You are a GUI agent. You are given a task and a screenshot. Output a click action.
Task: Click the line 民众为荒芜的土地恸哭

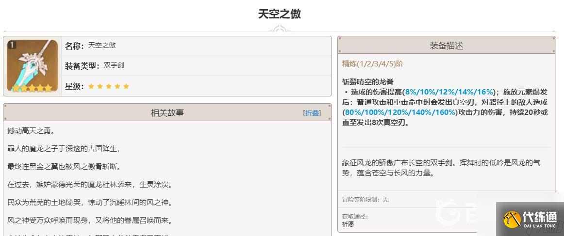90,203
